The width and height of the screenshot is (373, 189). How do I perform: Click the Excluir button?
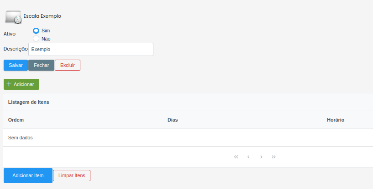pos(68,65)
